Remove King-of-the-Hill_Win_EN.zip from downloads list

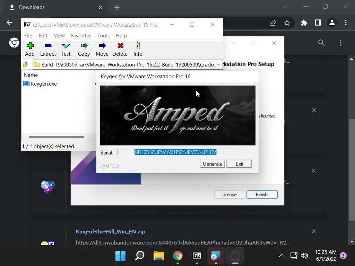pos(313,231)
